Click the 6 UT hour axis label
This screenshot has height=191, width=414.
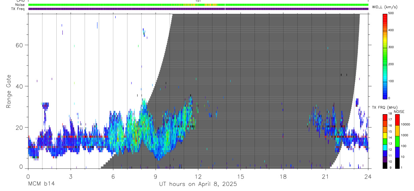coord(113,176)
